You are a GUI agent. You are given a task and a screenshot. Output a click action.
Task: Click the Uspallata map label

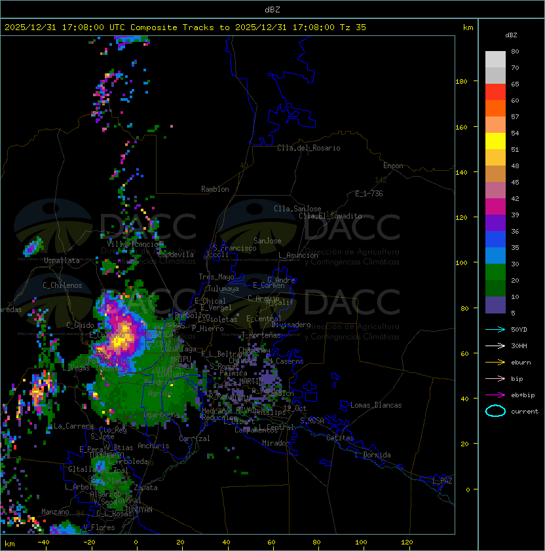[x=62, y=260]
